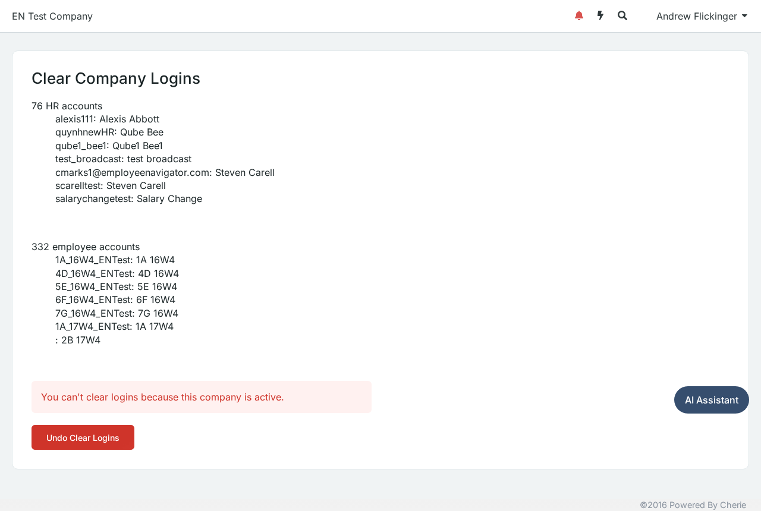This screenshot has height=511, width=761.
Task: Click the qube1_bee1 account line
Action: (x=109, y=146)
